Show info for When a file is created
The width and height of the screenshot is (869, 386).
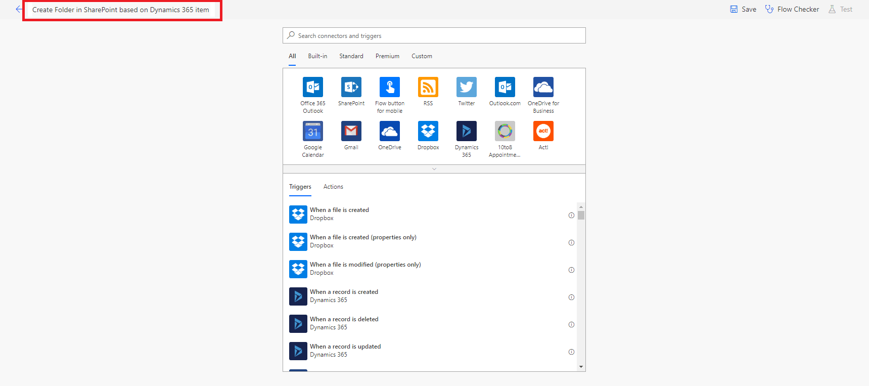pyautogui.click(x=571, y=216)
